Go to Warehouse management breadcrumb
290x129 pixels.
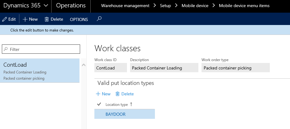(125, 6)
